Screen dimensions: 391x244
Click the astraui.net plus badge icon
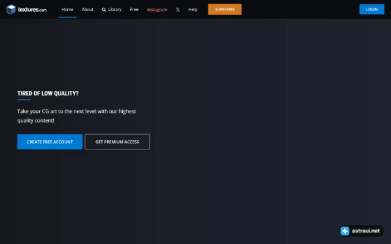click(x=345, y=231)
